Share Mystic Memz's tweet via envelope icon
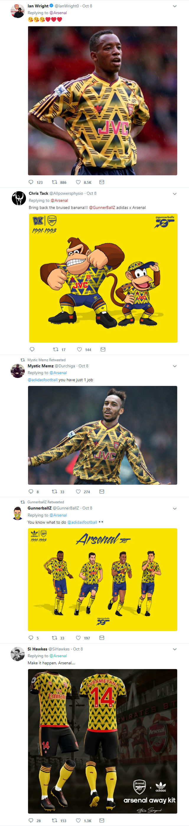189x826 pixels. point(102,491)
